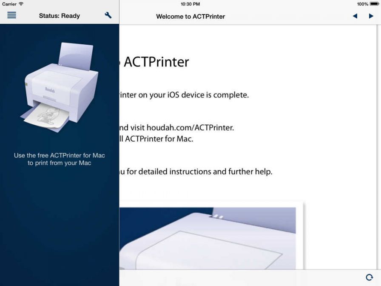
Task: Tap the 10:30 PM clock display
Action: (x=190, y=4)
